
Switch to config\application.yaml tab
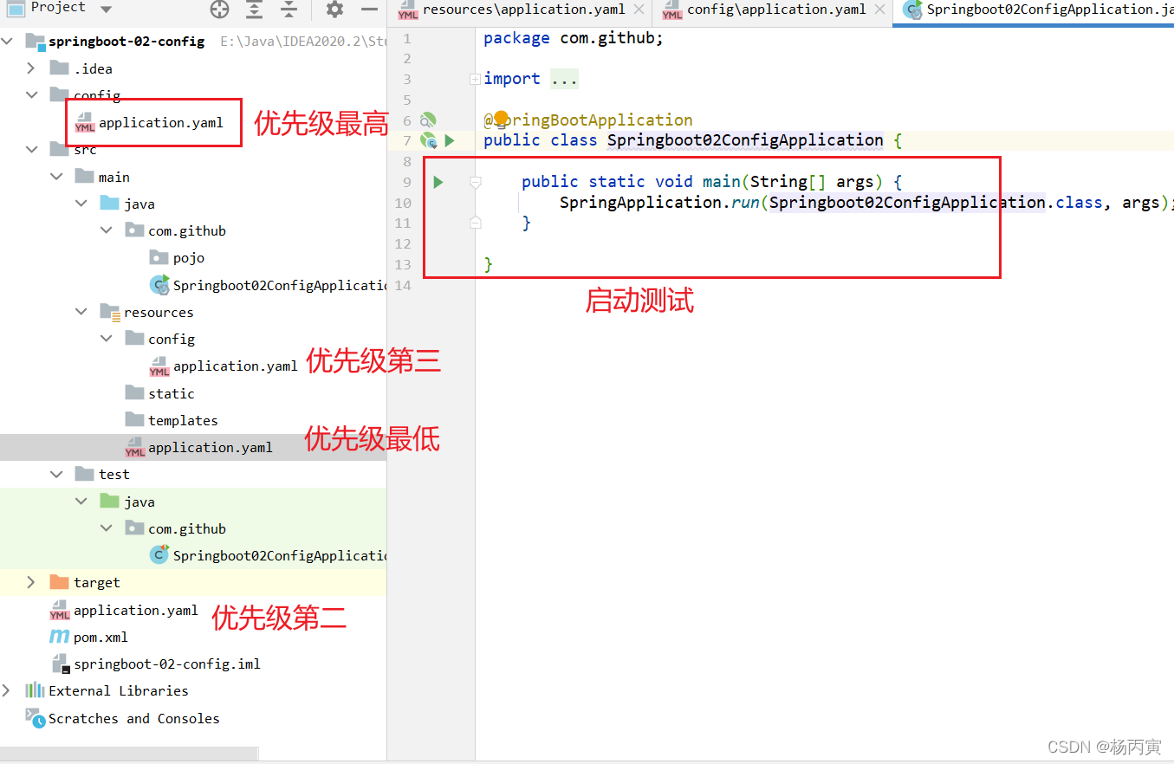[776, 10]
